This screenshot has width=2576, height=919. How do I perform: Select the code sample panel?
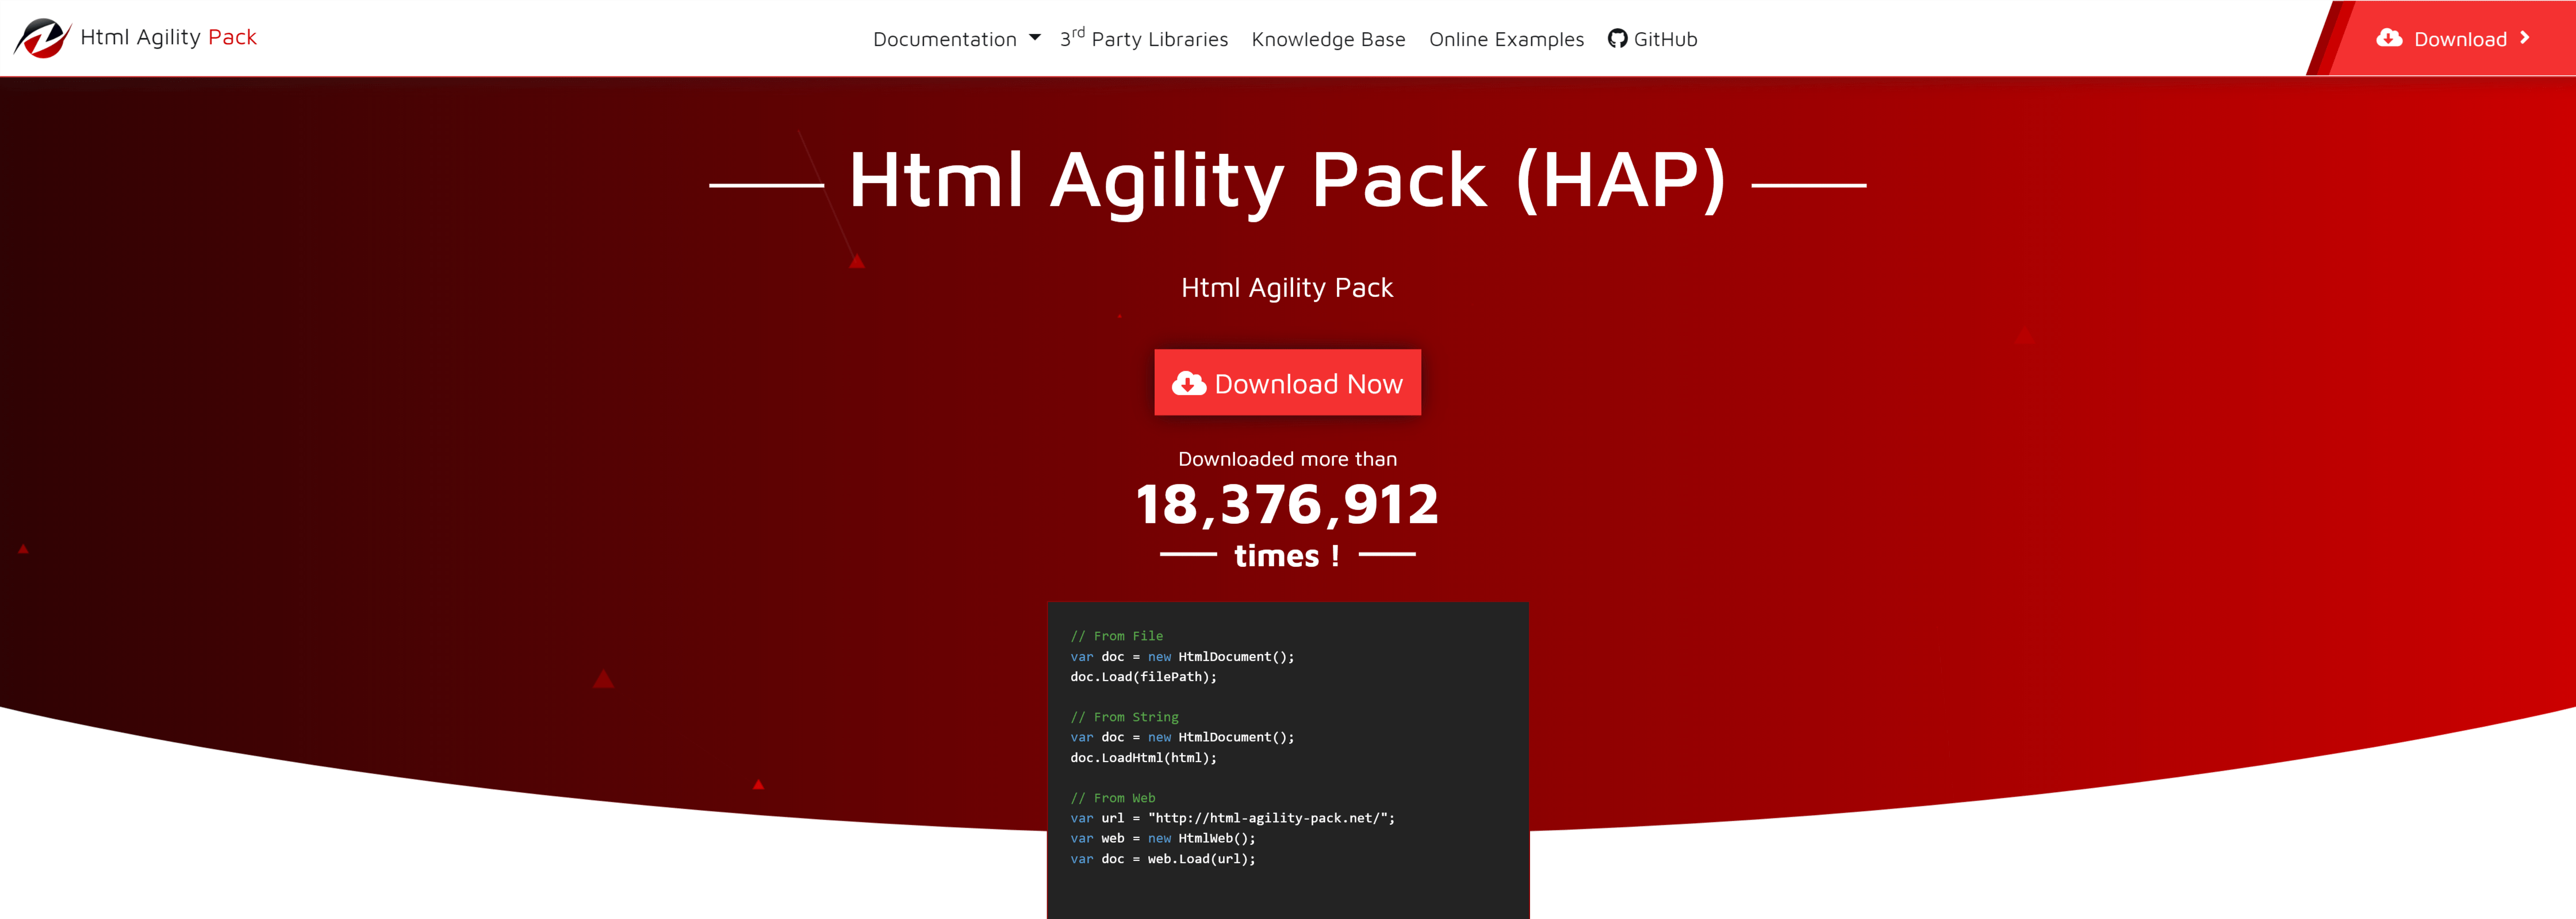1288,759
